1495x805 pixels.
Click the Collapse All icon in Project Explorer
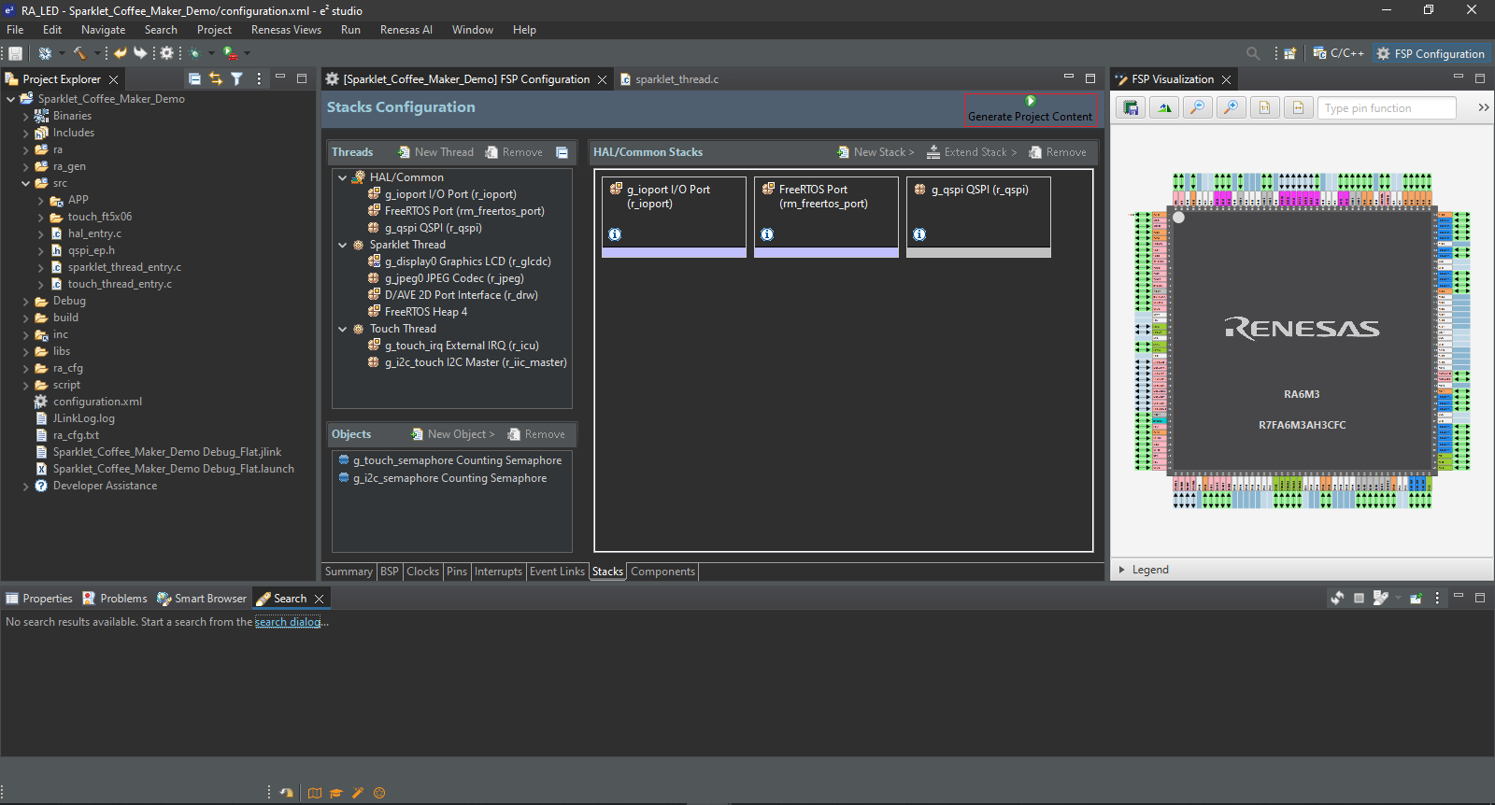194,79
